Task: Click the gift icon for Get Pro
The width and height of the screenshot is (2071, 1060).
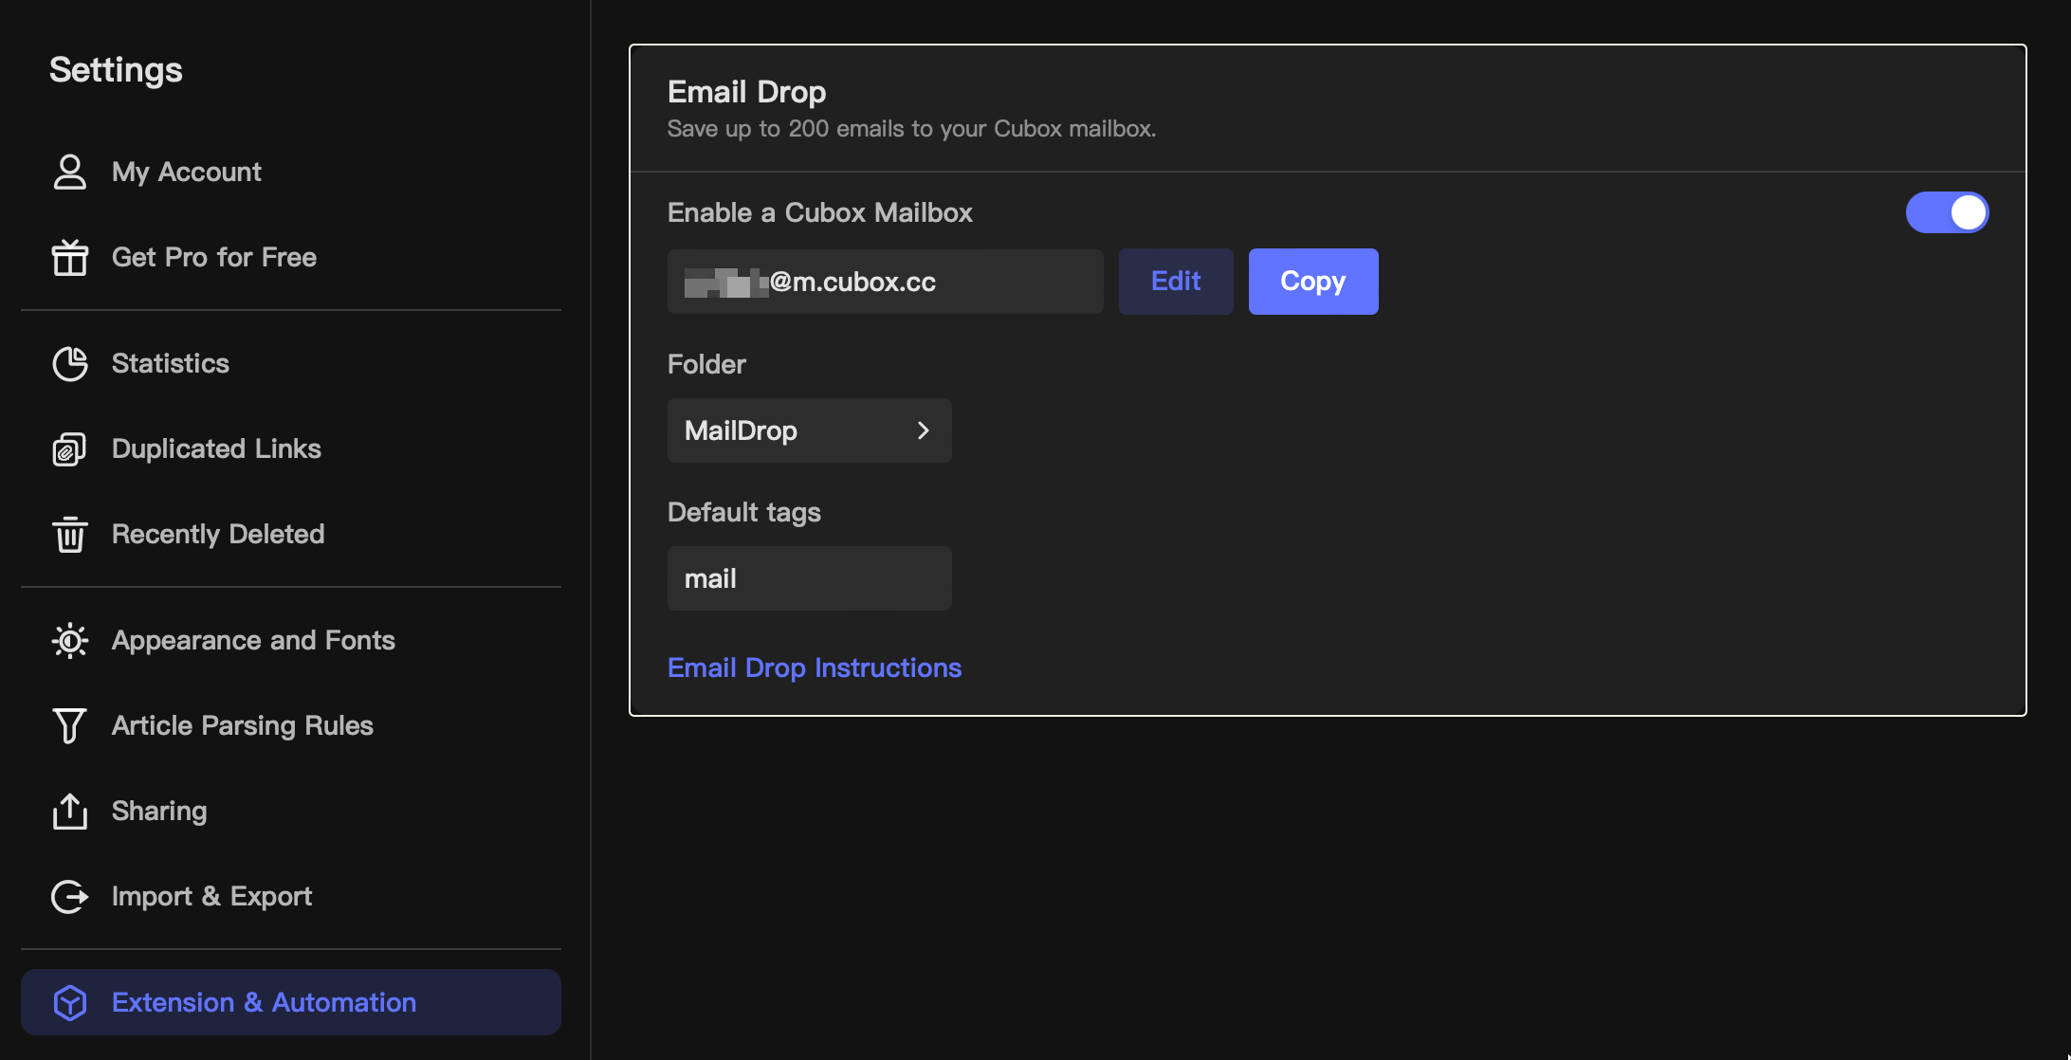Action: [69, 257]
